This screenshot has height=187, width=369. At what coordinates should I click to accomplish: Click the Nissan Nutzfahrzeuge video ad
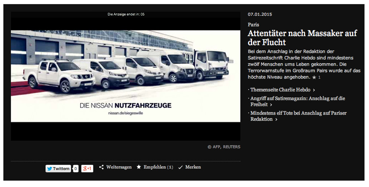(x=126, y=76)
